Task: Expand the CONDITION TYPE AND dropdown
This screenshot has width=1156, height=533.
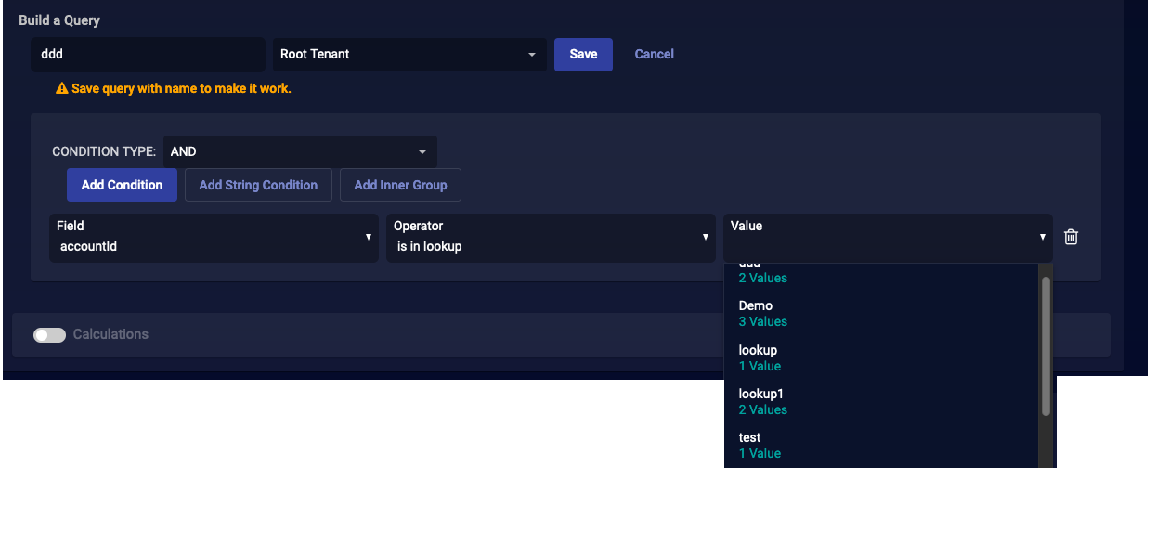Action: (x=299, y=151)
